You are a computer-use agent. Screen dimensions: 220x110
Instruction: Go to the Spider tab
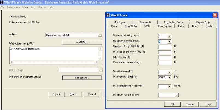[209, 26]
